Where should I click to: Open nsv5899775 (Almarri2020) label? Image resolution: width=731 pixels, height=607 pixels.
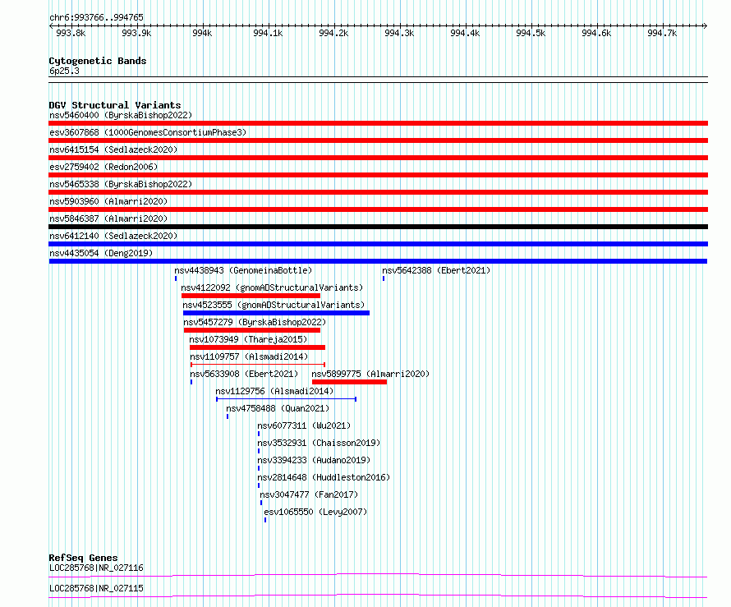coord(370,374)
